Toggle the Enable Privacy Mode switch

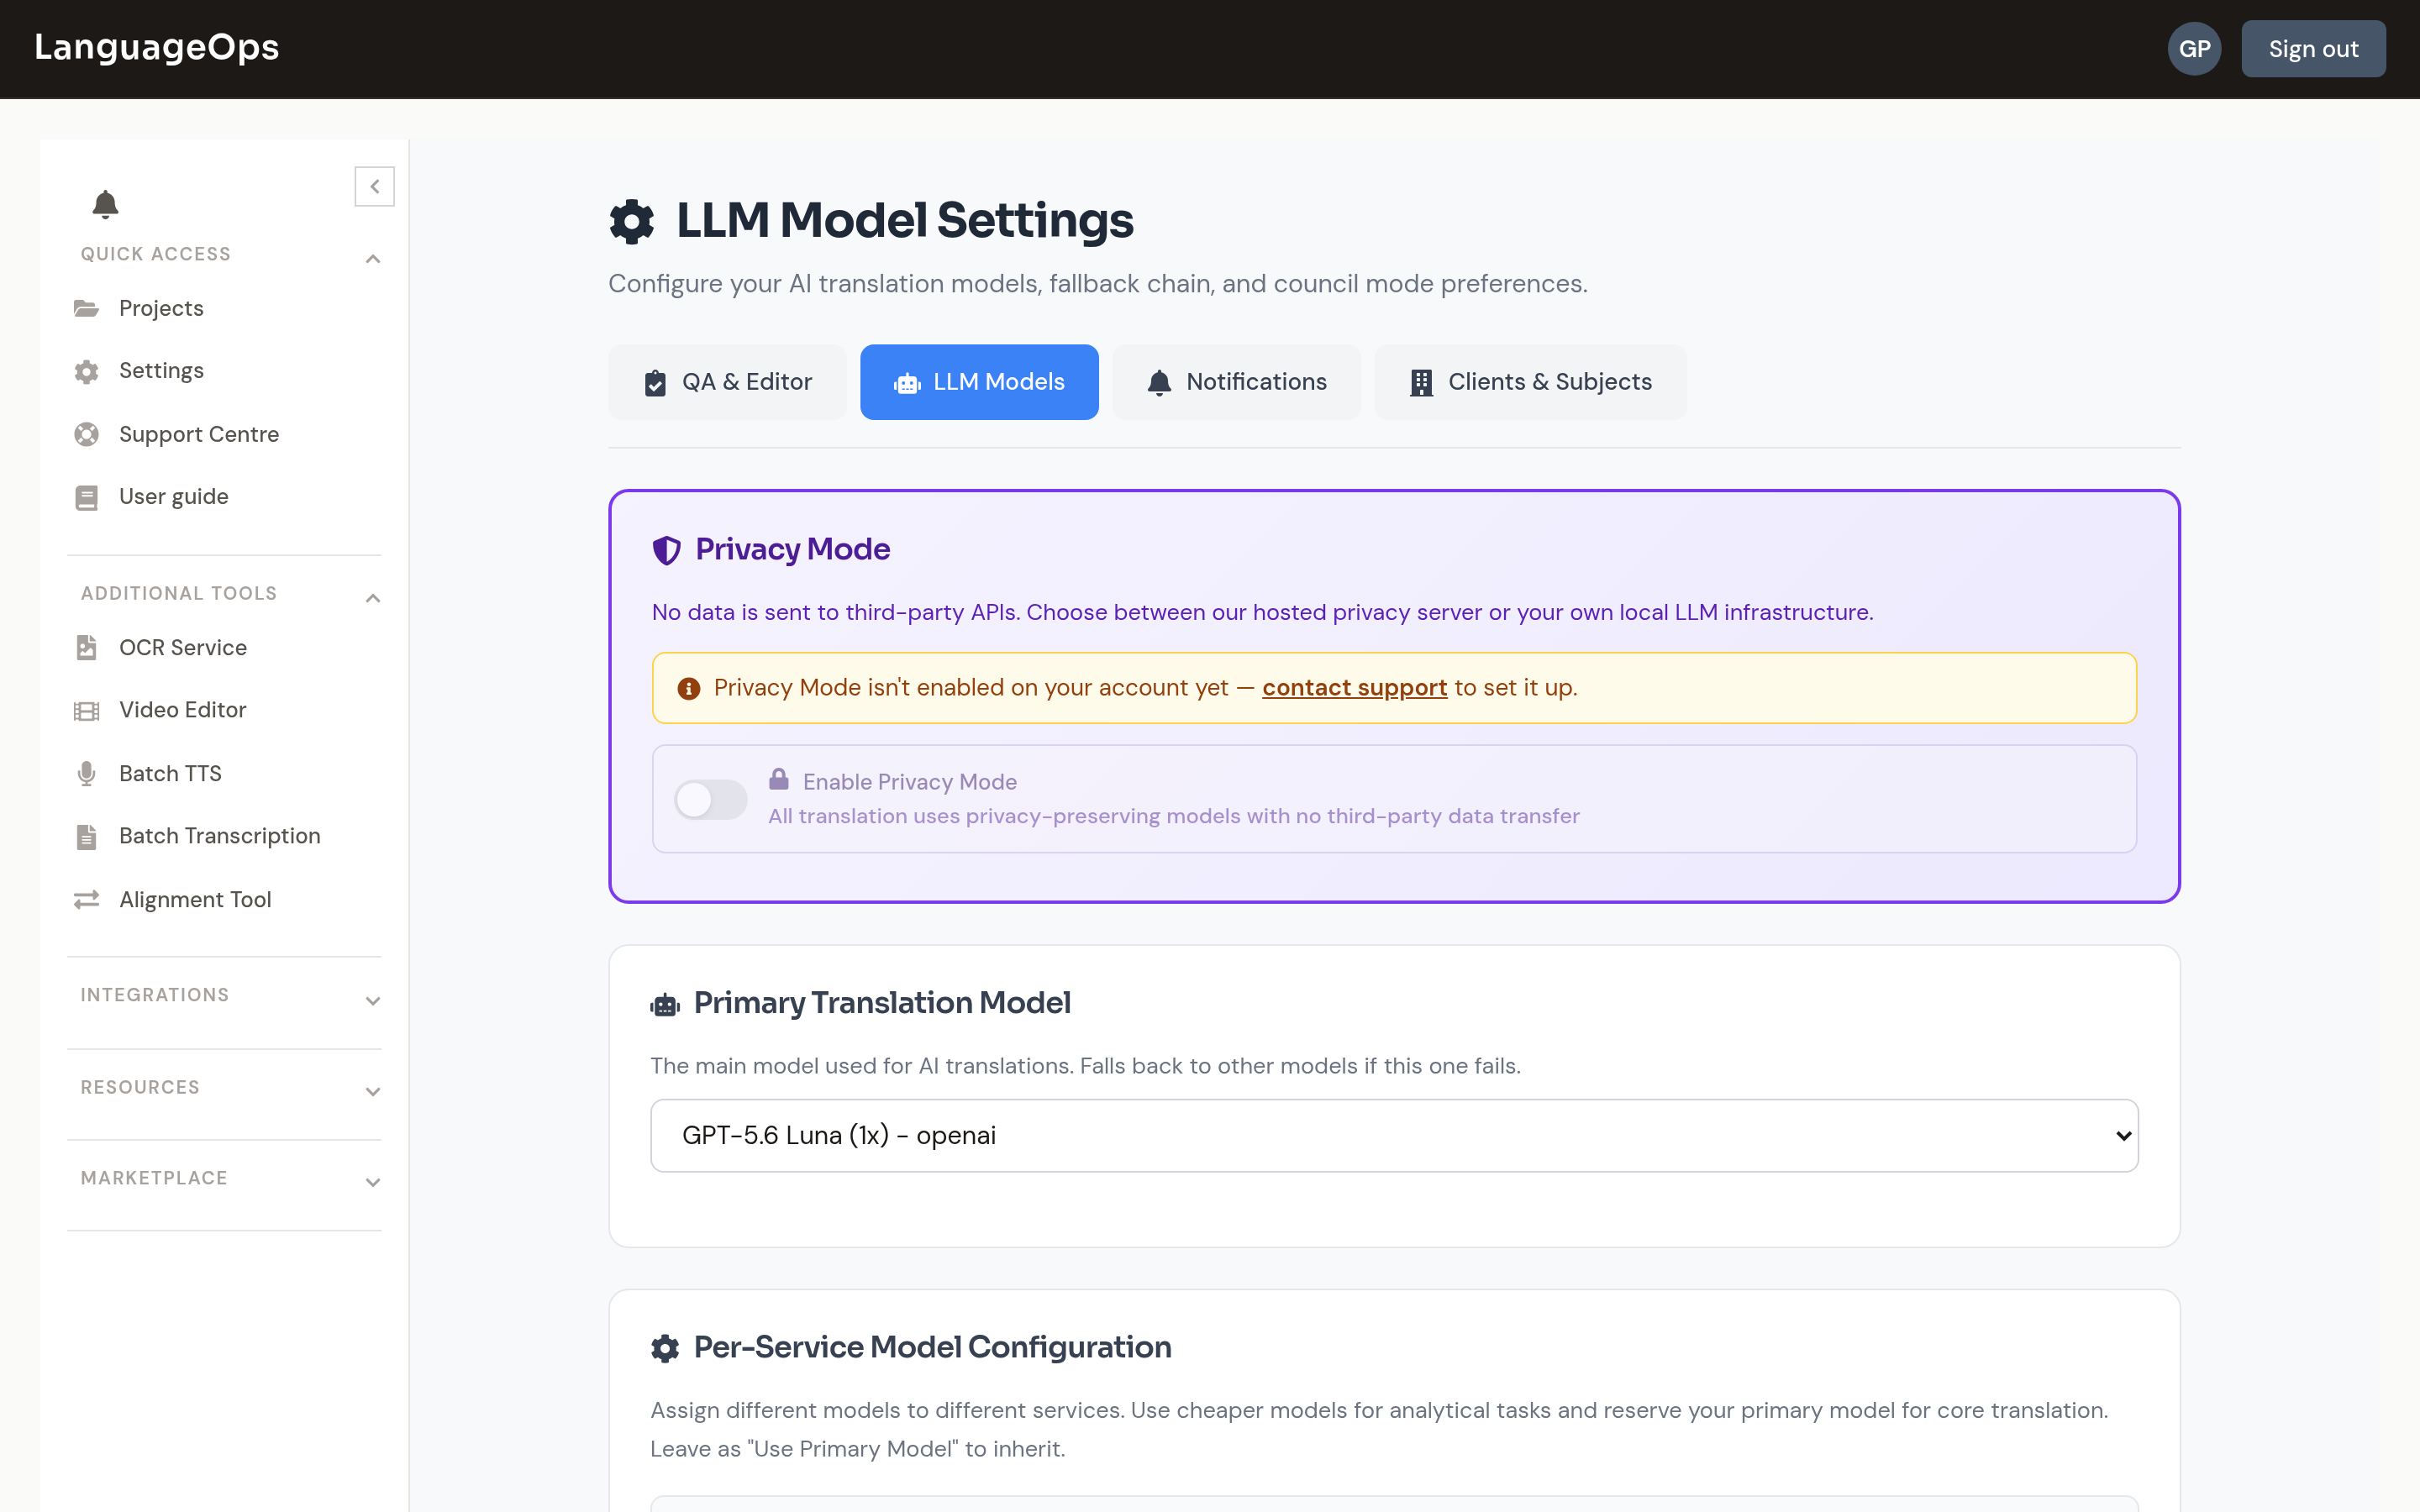[711, 799]
